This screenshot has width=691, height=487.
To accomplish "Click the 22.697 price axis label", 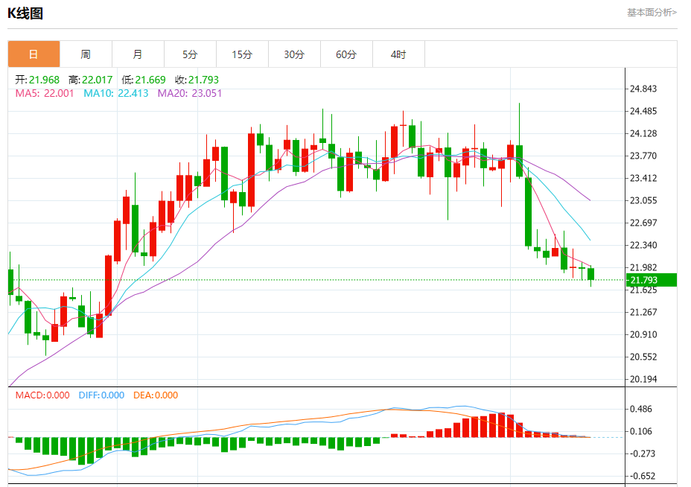I will coord(643,223).
